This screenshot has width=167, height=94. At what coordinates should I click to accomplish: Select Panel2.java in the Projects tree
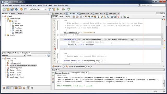(x=19, y=30)
